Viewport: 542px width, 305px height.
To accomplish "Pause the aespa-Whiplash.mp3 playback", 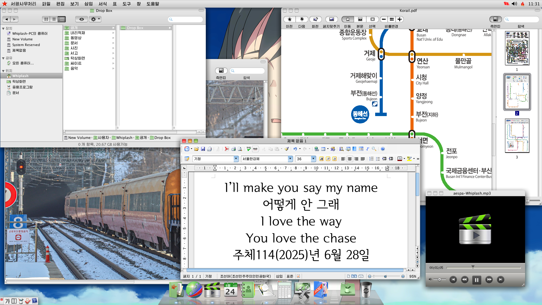I will click(x=477, y=280).
